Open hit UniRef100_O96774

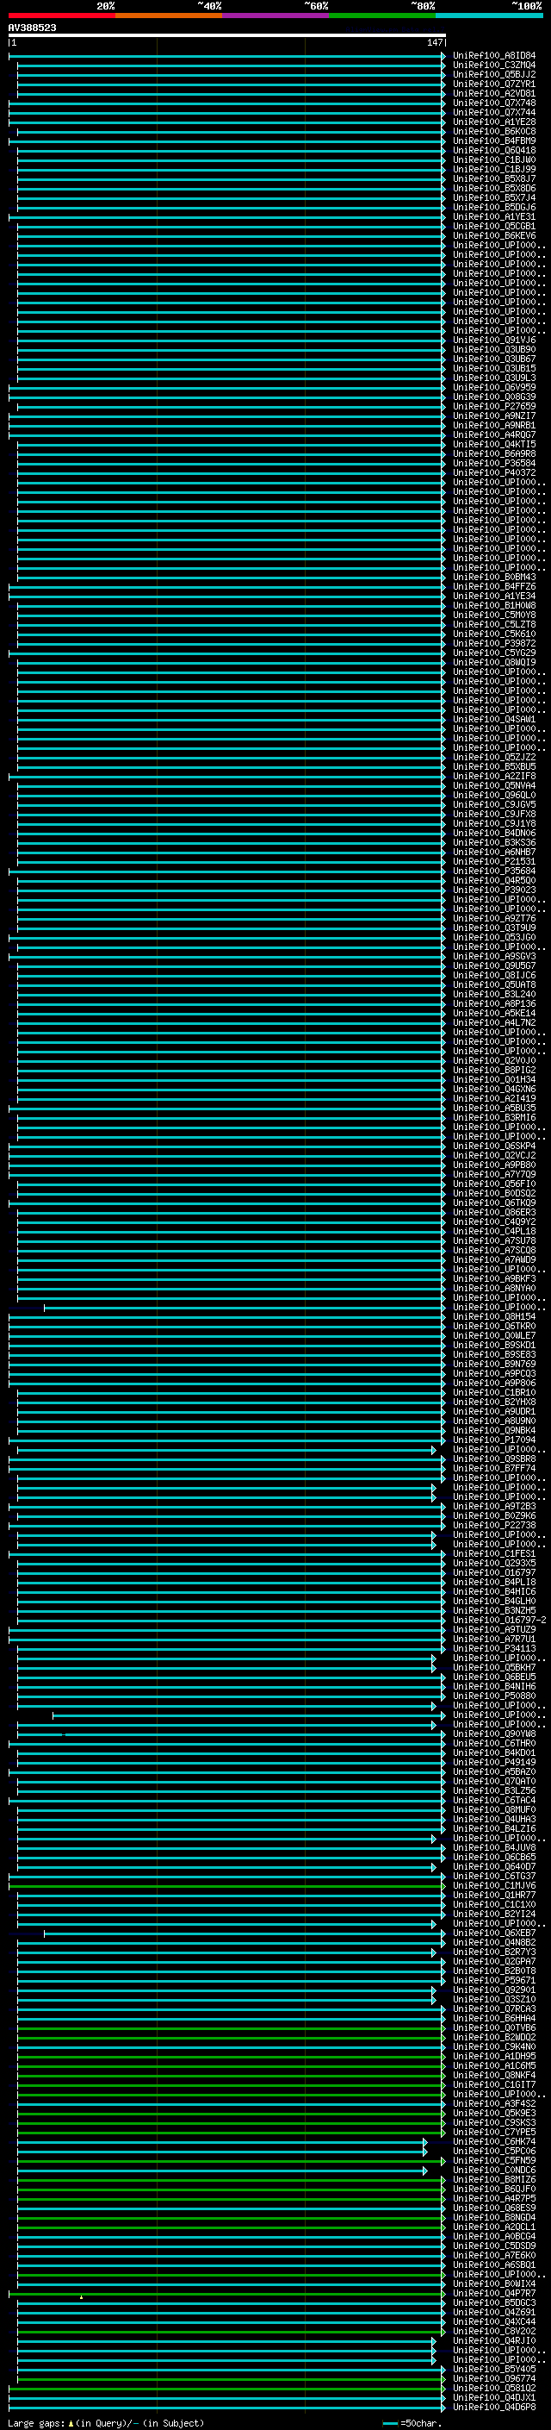(x=494, y=2378)
